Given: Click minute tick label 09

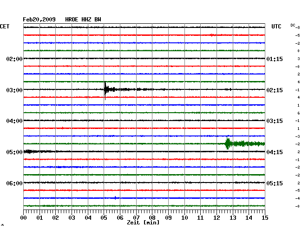Looking at the screenshot, I should pos(168,218).
